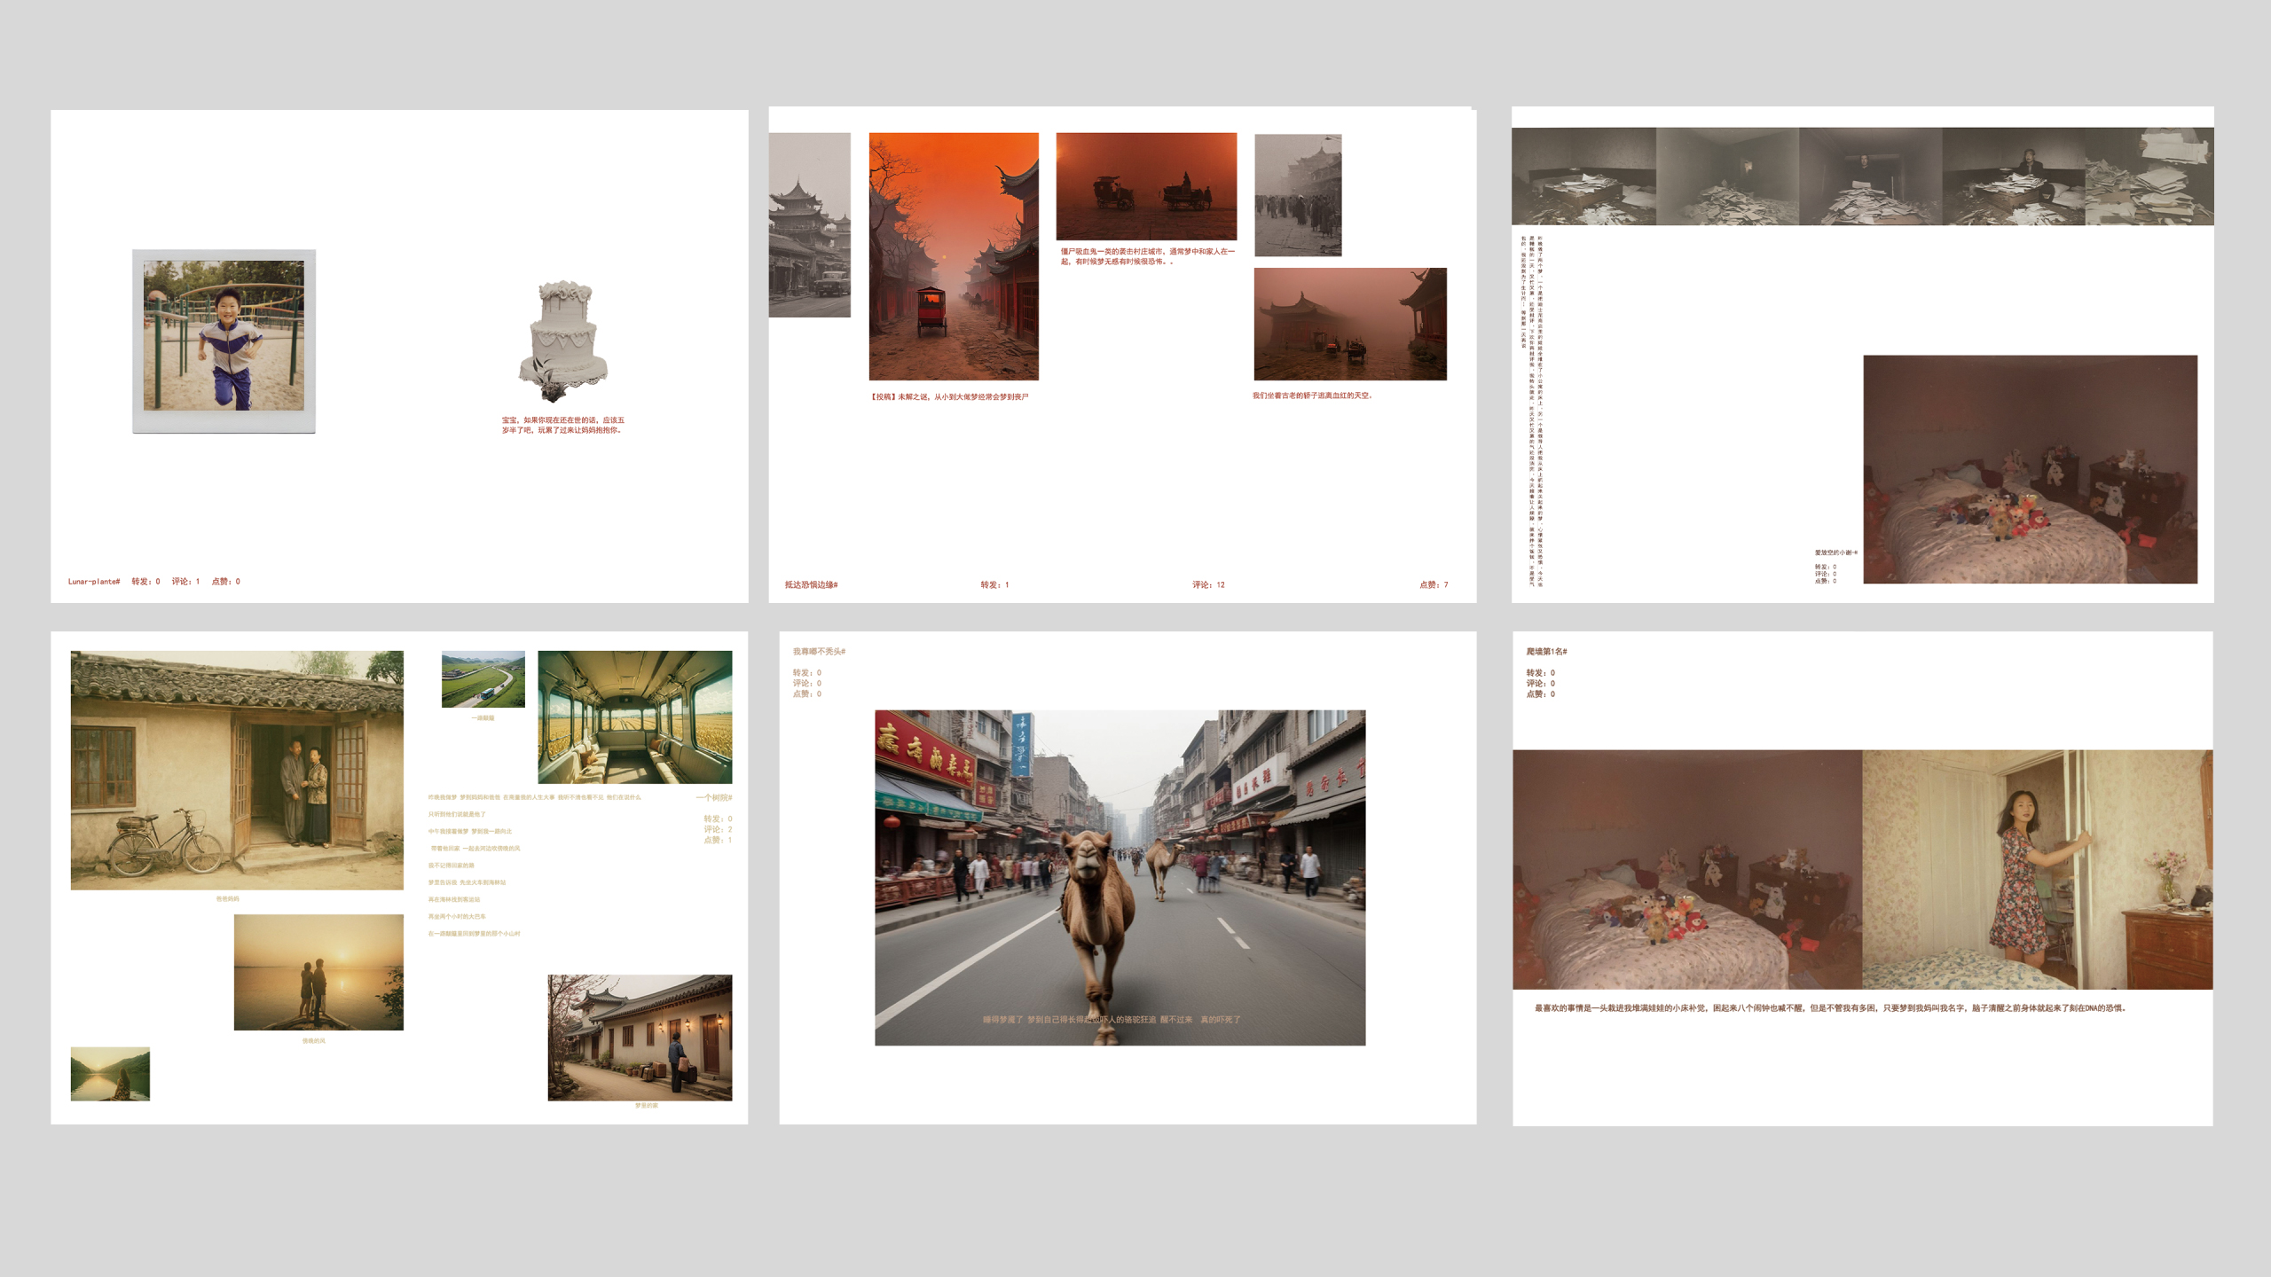Click the 抵达恐惧边缘# hashtag
The height and width of the screenshot is (1277, 2271).
[811, 585]
